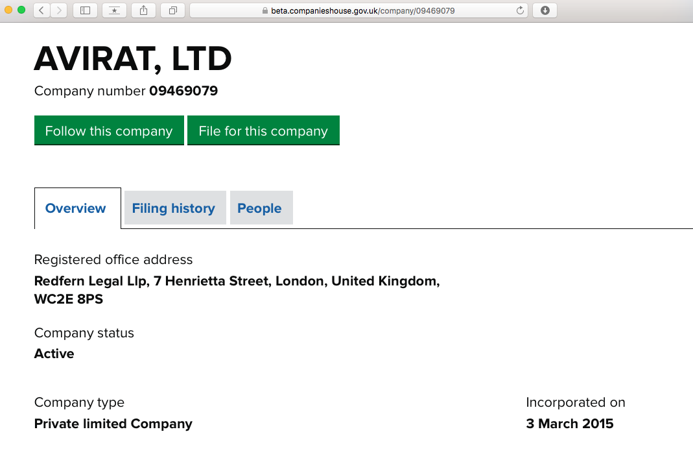Screen dimensions: 693x471
Task: Open the Downloads button in toolbar
Action: pyautogui.click(x=545, y=10)
